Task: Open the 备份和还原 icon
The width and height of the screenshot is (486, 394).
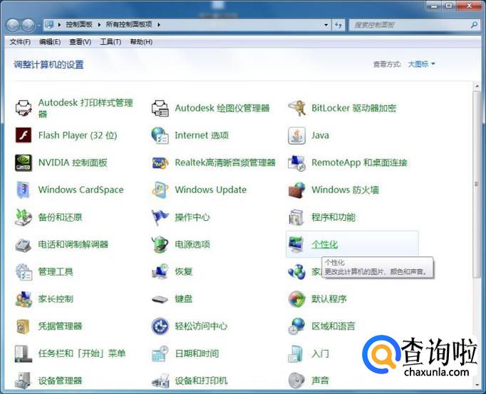Action: pos(24,217)
